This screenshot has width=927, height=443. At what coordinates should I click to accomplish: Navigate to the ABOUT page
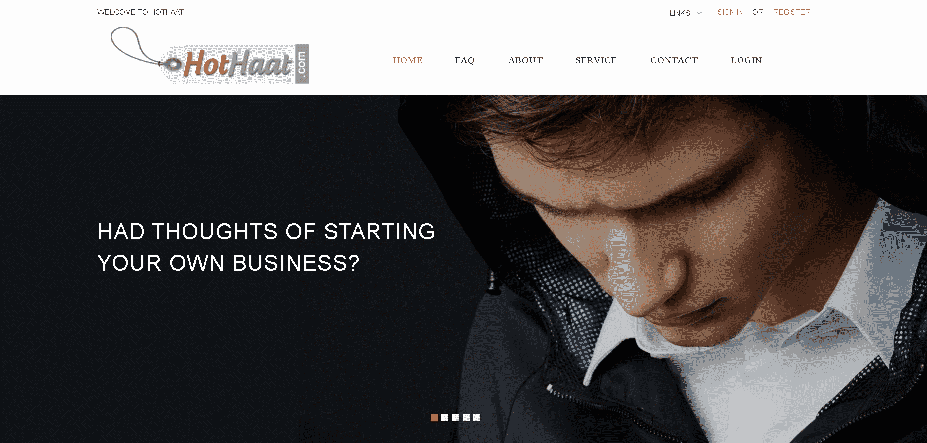point(525,60)
